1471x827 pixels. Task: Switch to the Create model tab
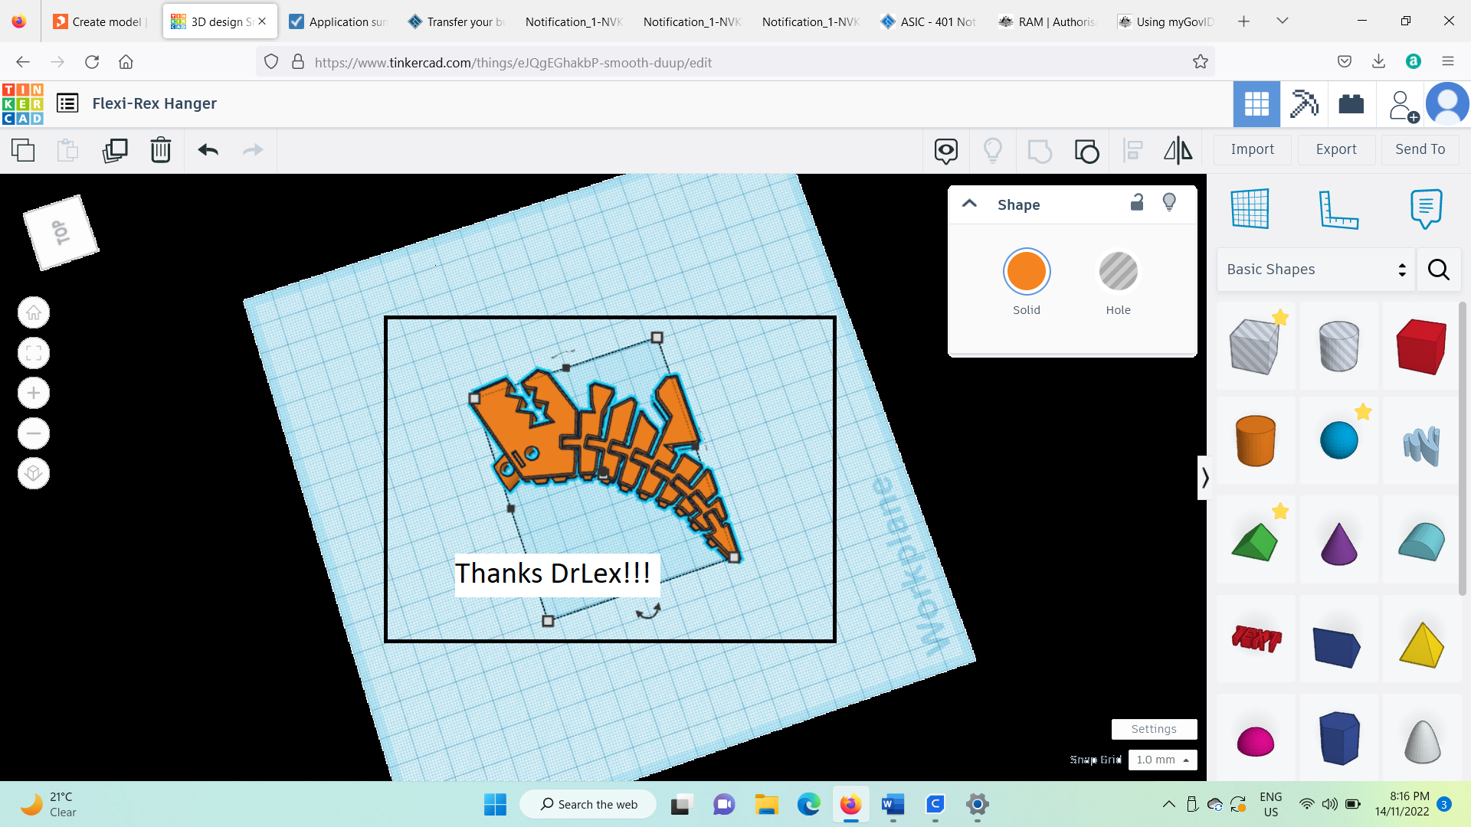click(100, 21)
